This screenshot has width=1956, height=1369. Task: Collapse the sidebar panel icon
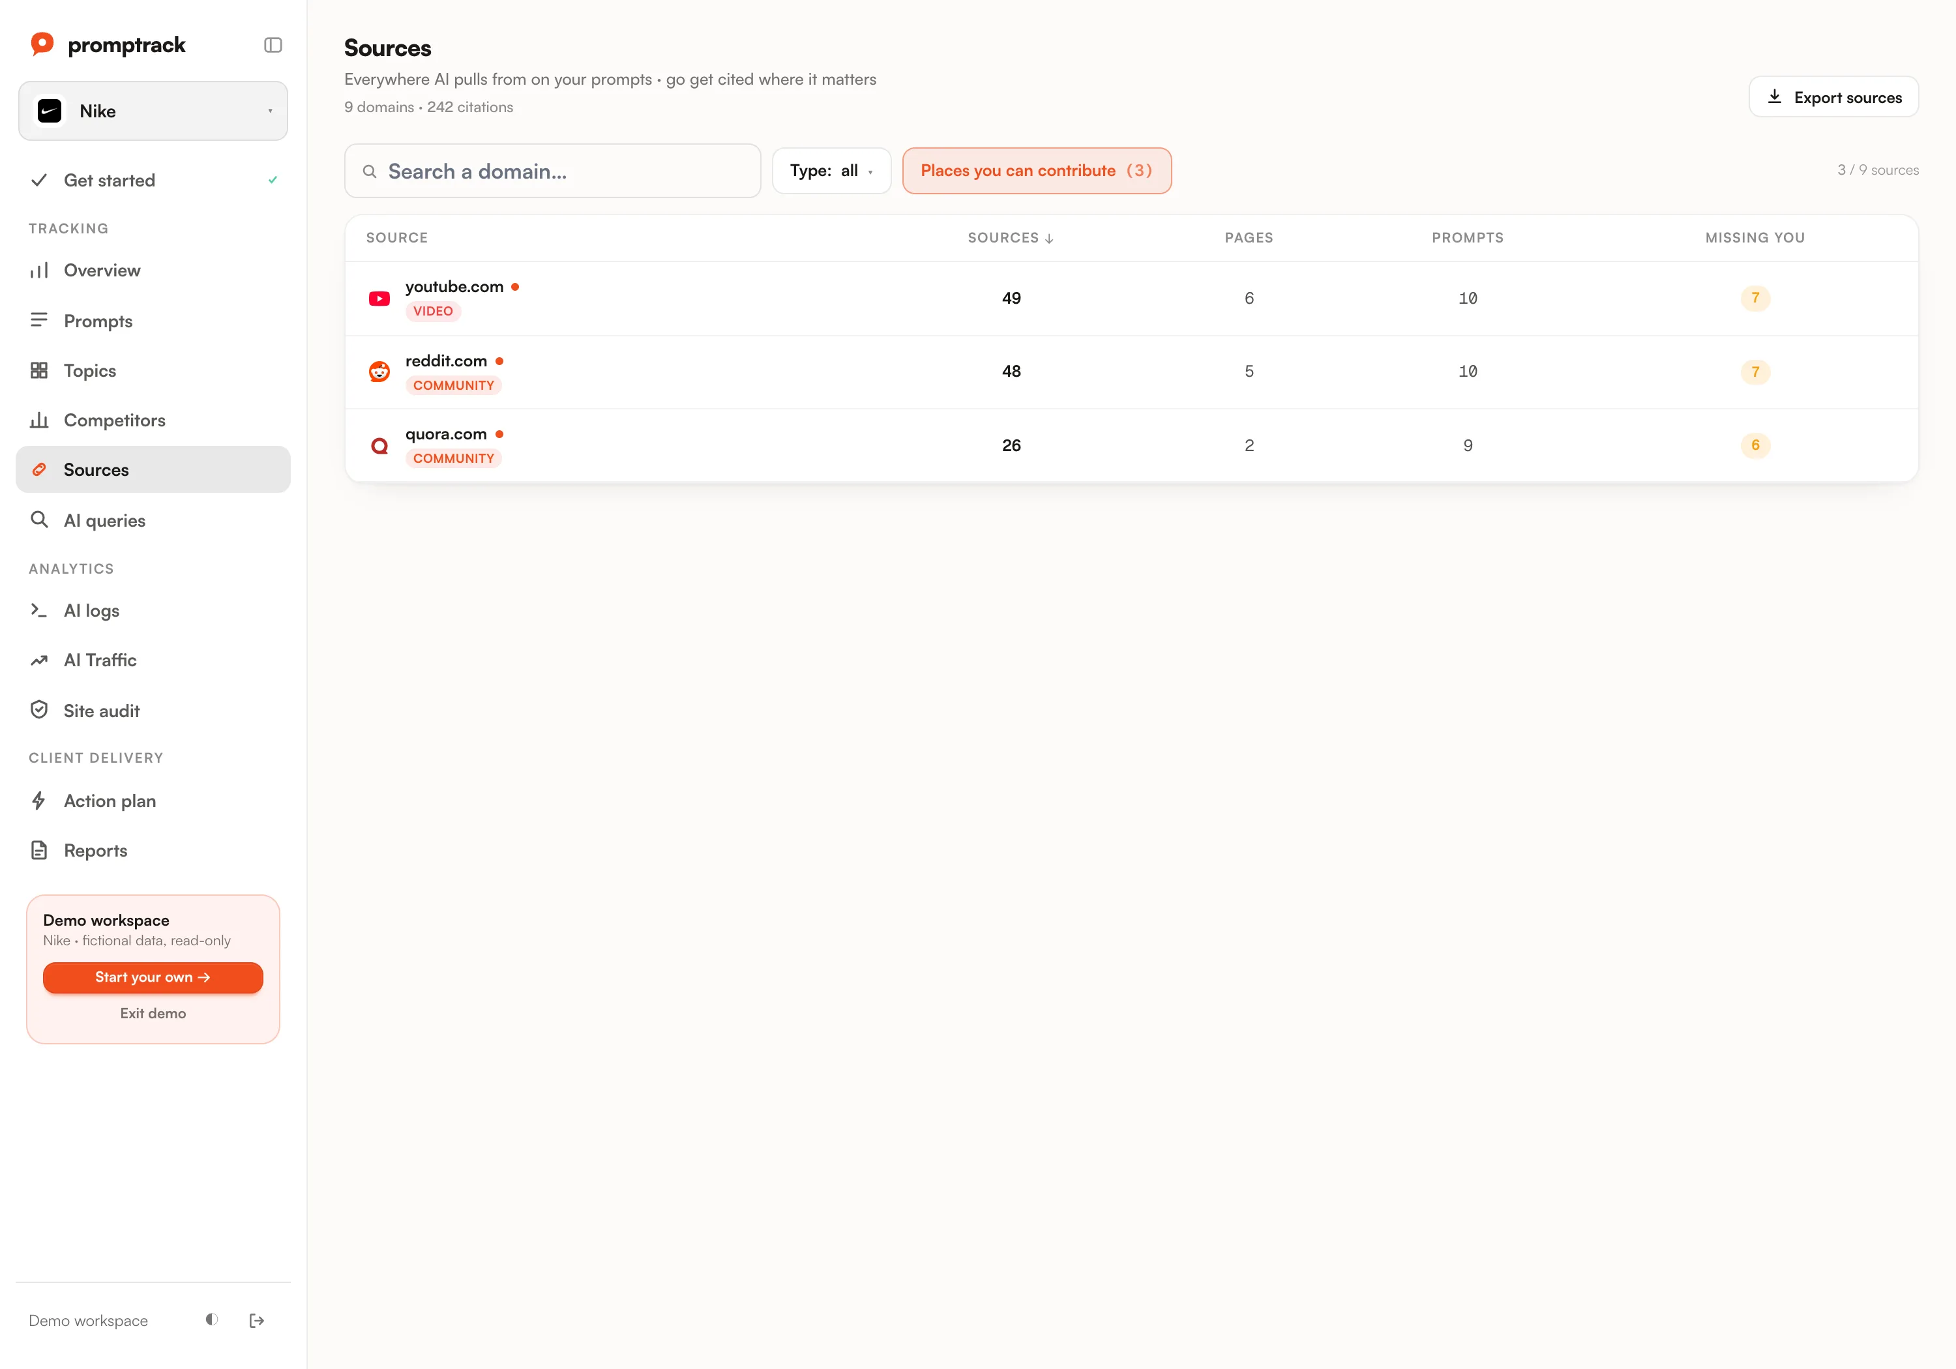click(273, 45)
